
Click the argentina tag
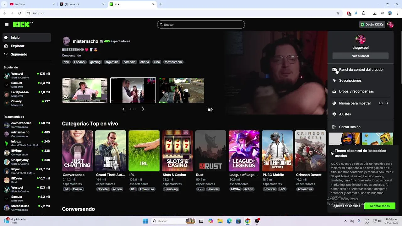point(112,62)
